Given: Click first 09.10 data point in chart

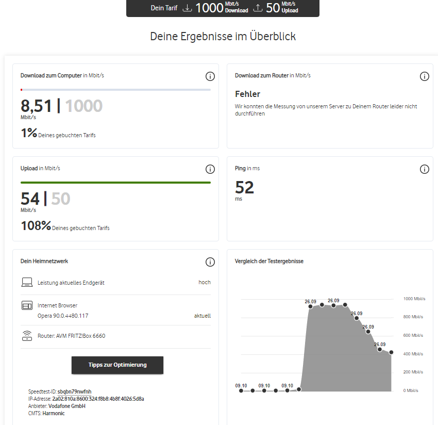Looking at the screenshot, I should click(x=241, y=390).
